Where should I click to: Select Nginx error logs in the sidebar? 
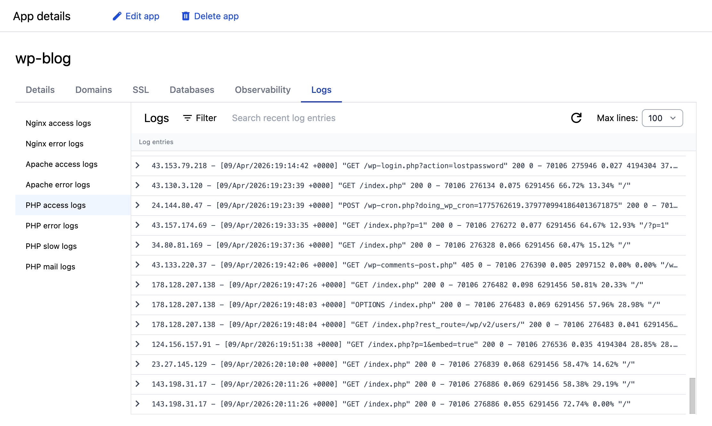(54, 144)
